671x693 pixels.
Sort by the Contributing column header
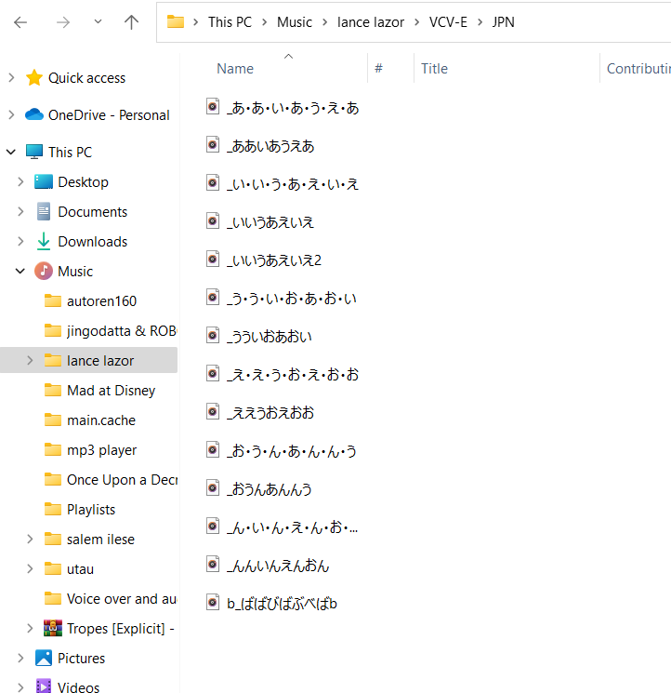pos(638,69)
